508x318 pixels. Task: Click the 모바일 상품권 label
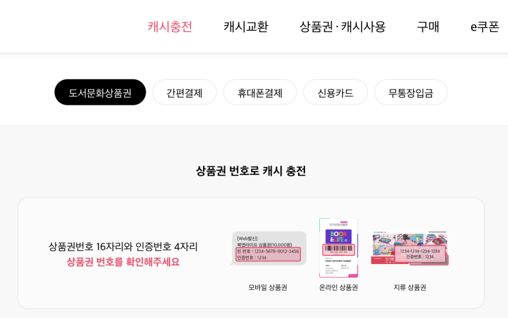coord(267,287)
